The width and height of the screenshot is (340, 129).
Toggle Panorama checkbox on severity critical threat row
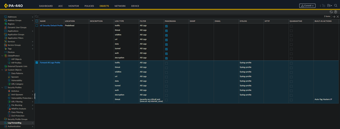166,100
